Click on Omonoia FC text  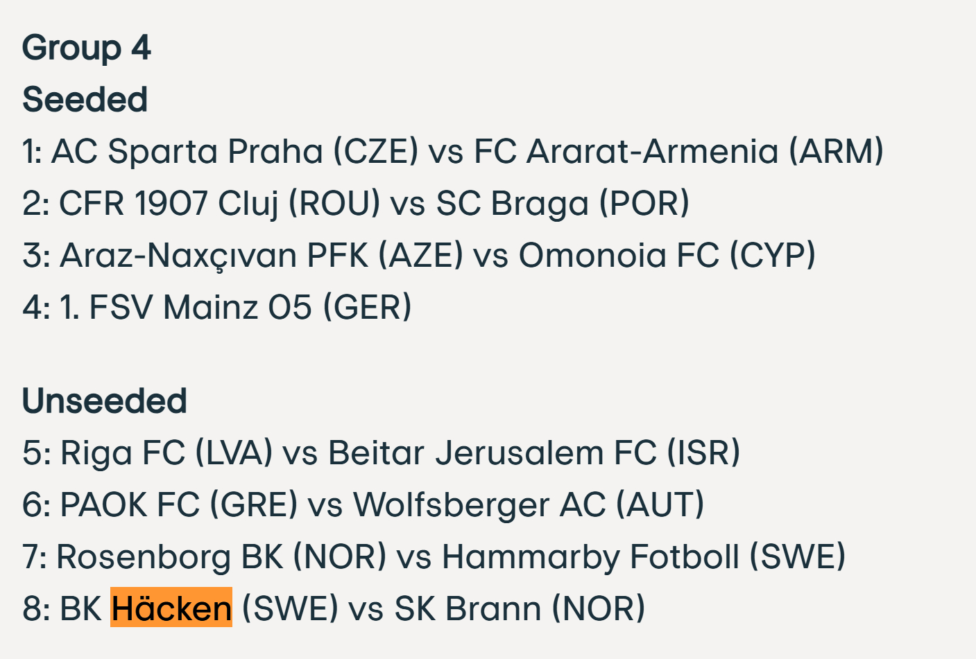(x=619, y=256)
